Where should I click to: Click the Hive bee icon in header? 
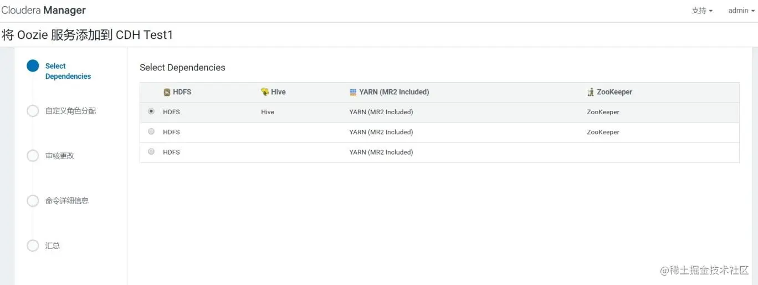[x=265, y=92]
